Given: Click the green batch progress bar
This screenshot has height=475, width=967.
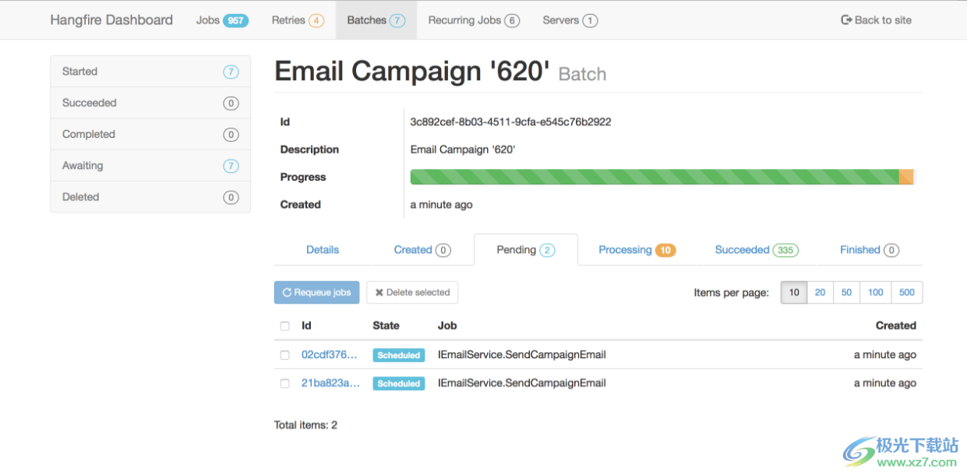Looking at the screenshot, I should [x=655, y=177].
